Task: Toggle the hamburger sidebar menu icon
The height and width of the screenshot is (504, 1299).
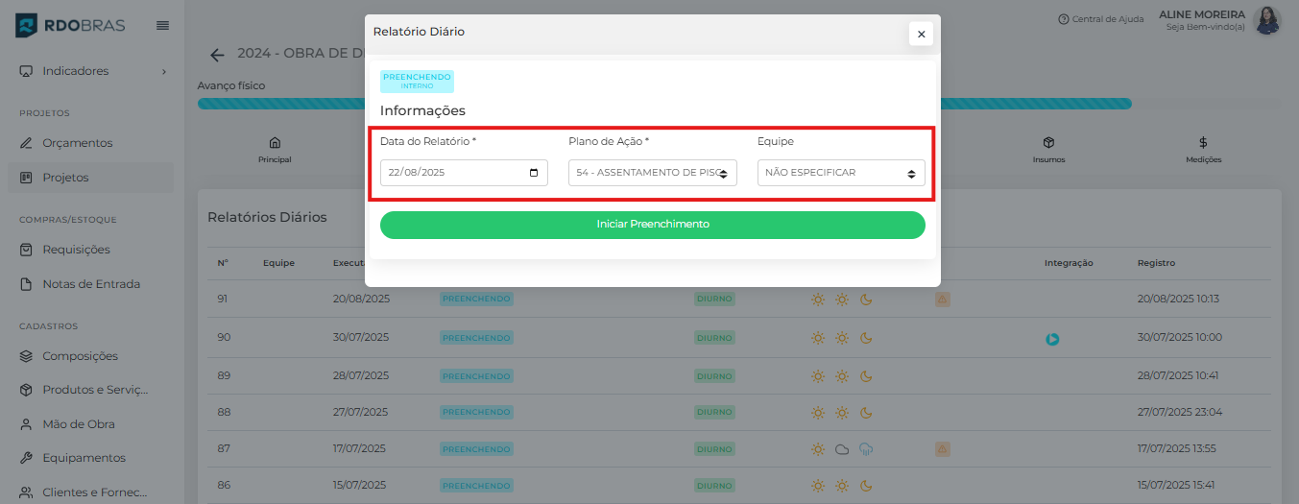Action: point(162,25)
